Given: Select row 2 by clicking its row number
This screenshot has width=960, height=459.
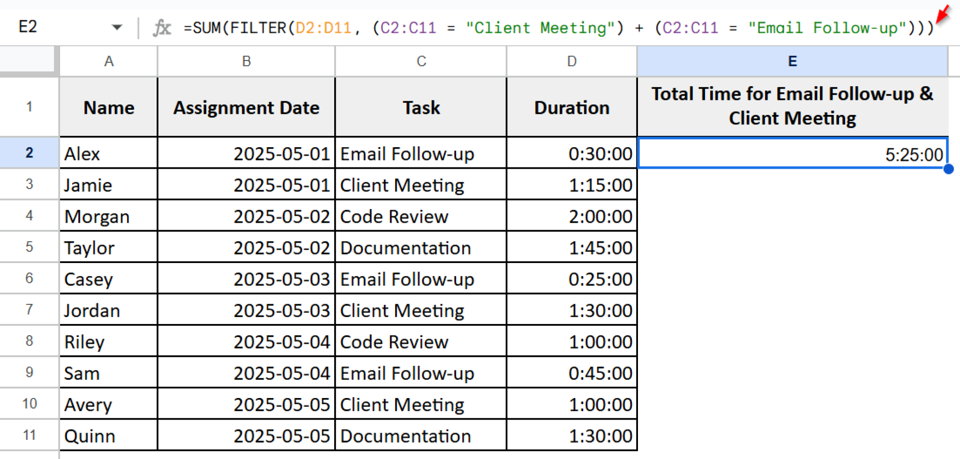Looking at the screenshot, I should (29, 153).
